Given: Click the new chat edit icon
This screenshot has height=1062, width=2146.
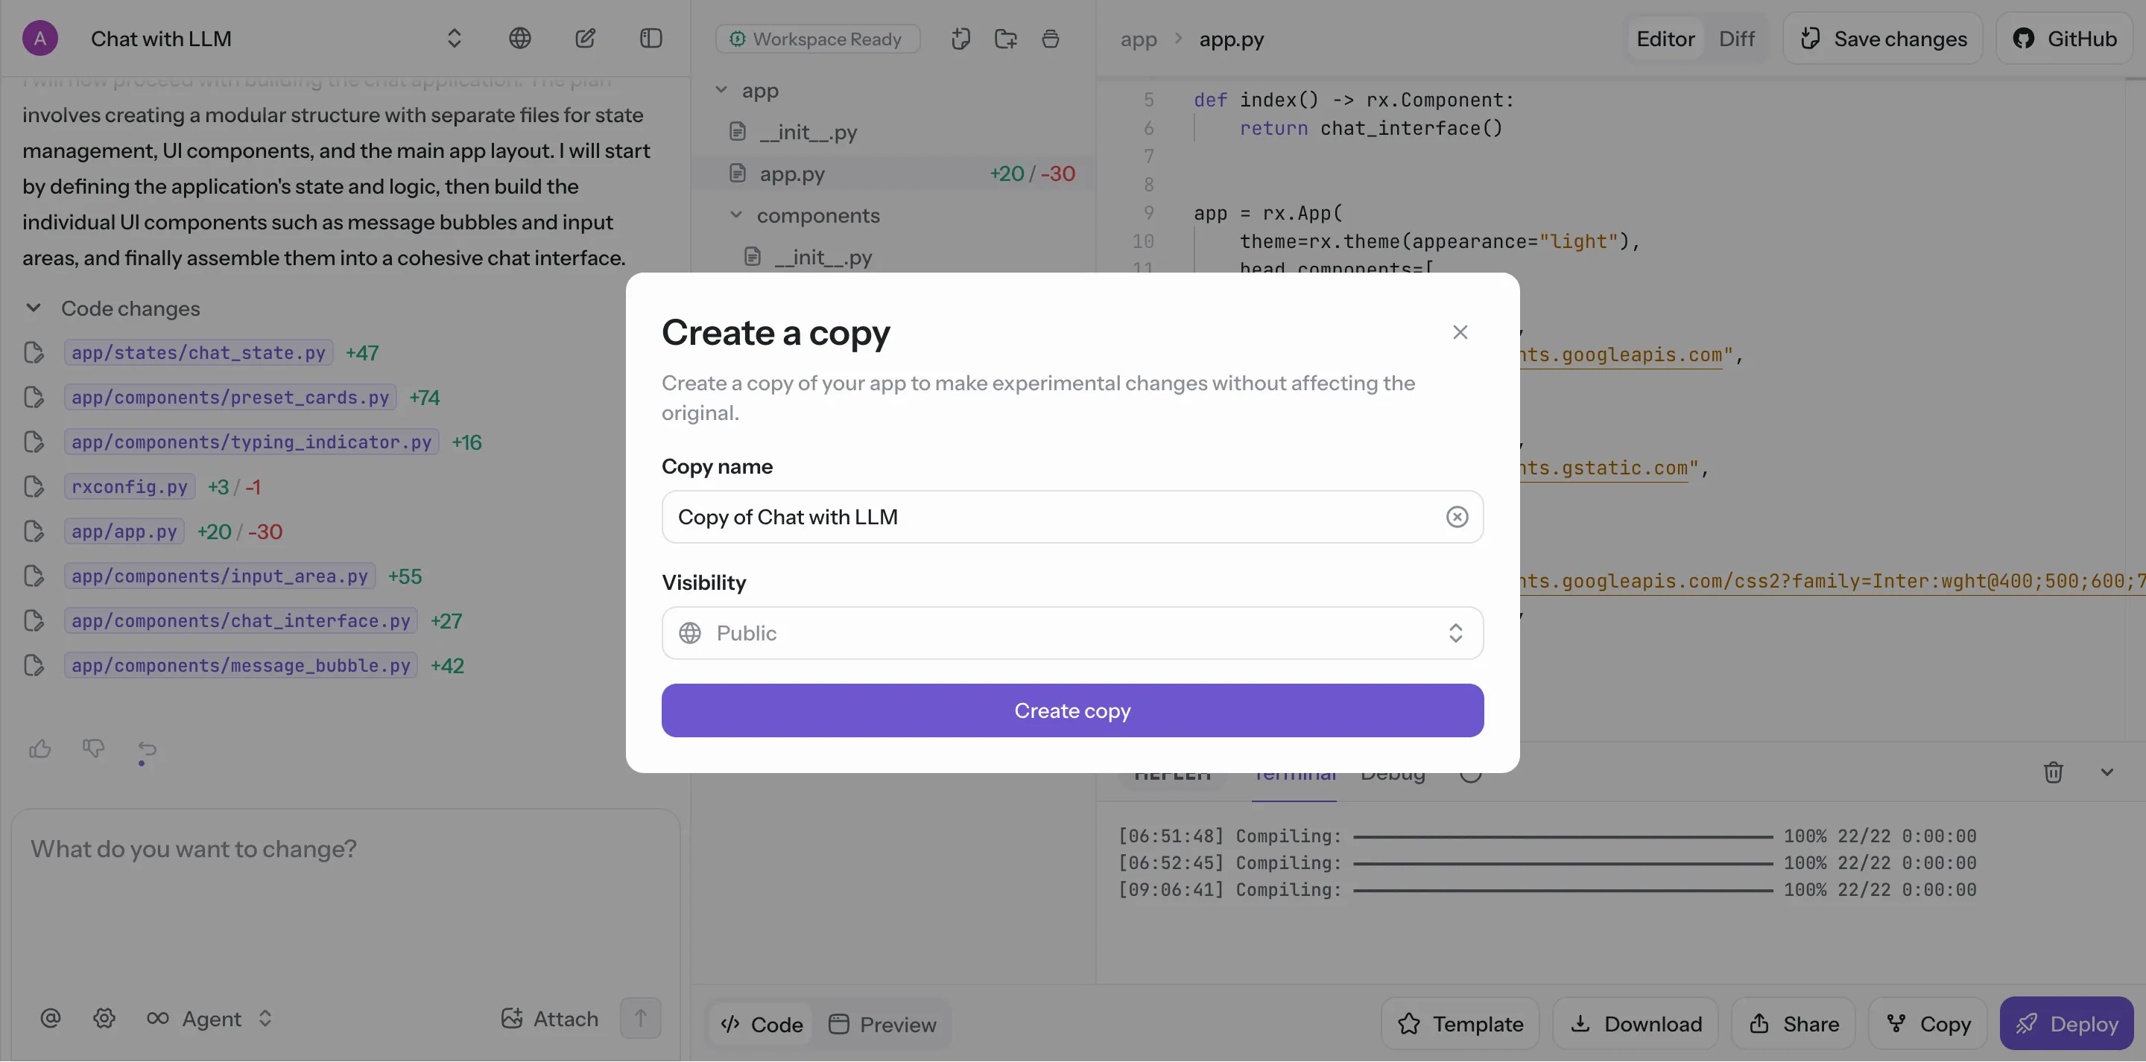Looking at the screenshot, I should point(585,38).
